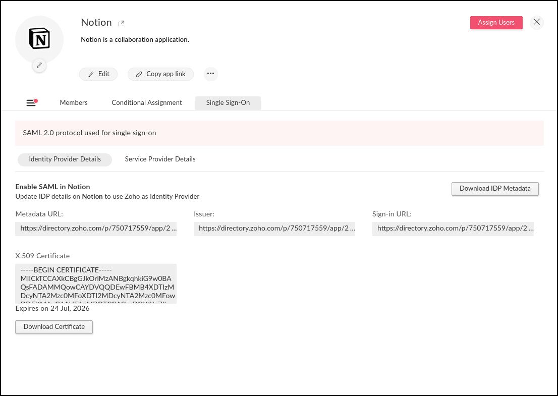Click the 'Metadata URL:' label
The width and height of the screenshot is (558, 396).
click(x=39, y=214)
